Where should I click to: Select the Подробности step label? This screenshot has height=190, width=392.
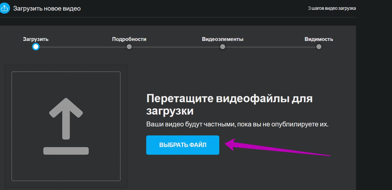129,39
